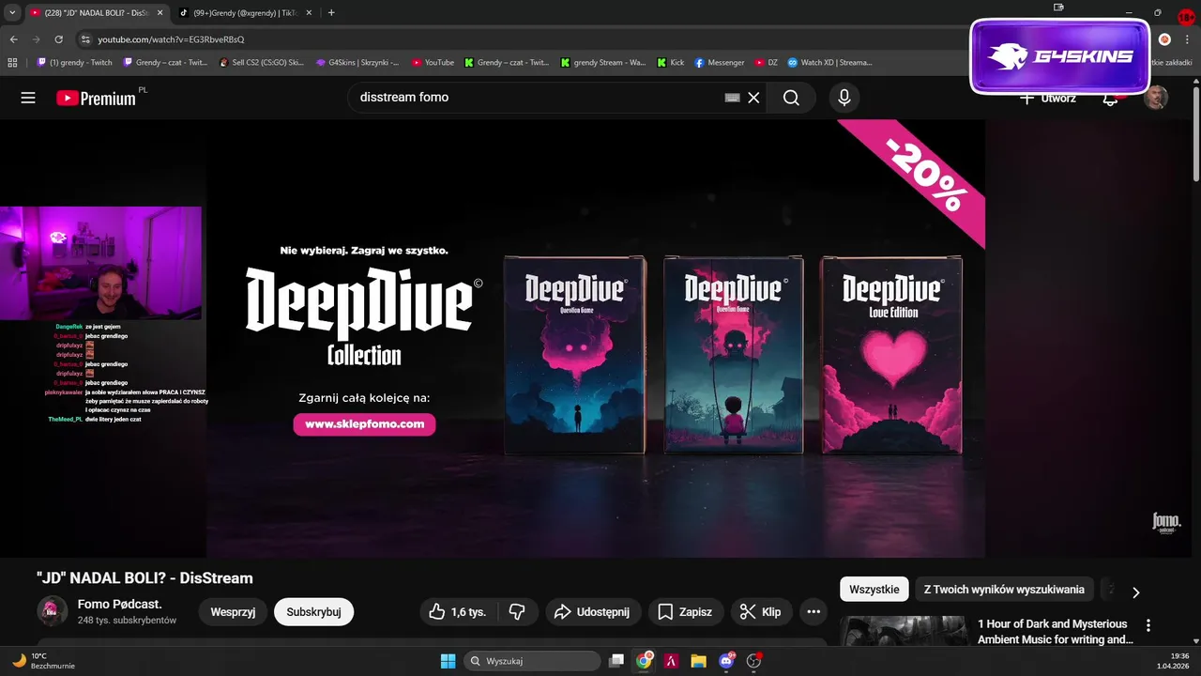Click the Udostępnij share button

click(x=593, y=612)
